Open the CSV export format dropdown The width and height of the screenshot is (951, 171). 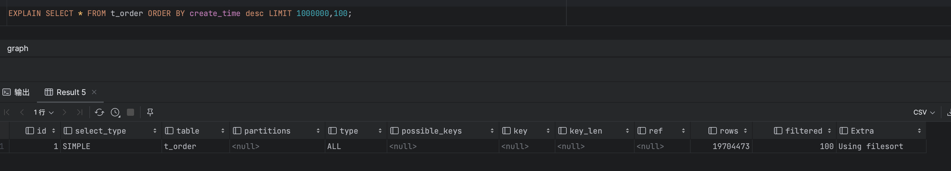[924, 112]
